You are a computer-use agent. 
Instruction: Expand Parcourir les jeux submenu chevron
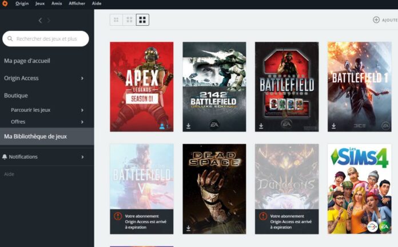point(82,110)
